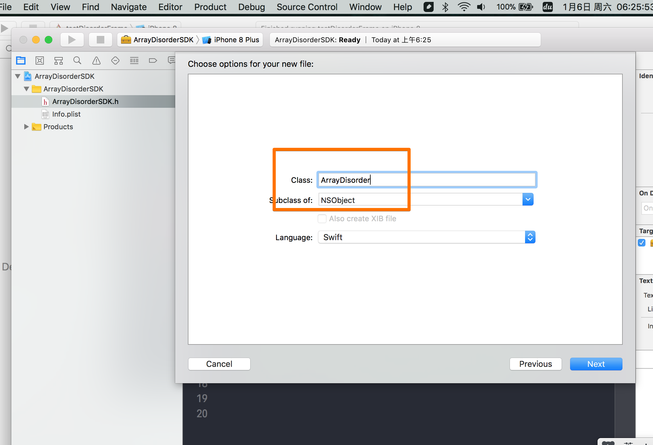Image resolution: width=653 pixels, height=445 pixels.
Task: Open the Subclass of dropdown arrow
Action: tap(528, 199)
